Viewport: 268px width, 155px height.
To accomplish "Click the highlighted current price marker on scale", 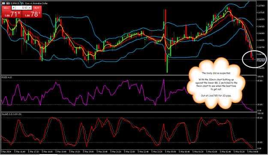I will tap(261, 60).
